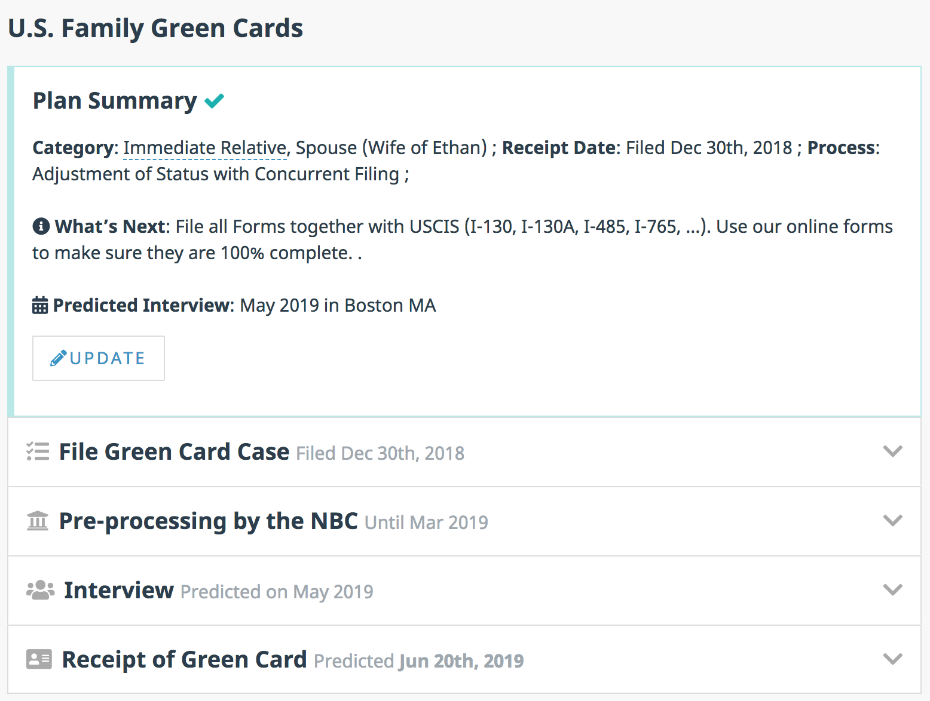Open the Immediate Relative dotted link
930x701 pixels.
pos(205,147)
